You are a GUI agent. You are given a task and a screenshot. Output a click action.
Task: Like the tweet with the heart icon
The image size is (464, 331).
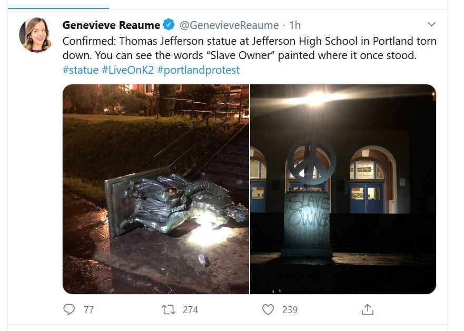tap(268, 309)
